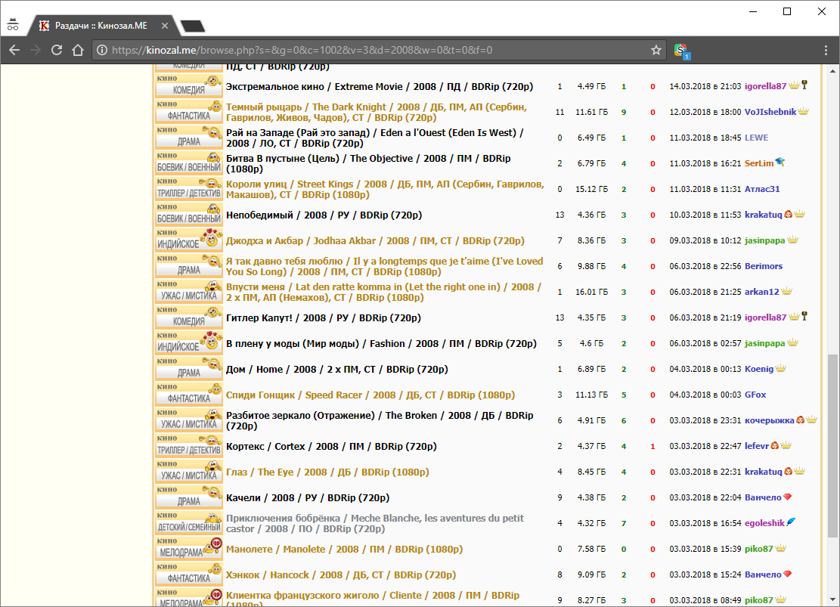
Task: View uploader igorella87 profile for Экстремальное кино
Action: [765, 86]
